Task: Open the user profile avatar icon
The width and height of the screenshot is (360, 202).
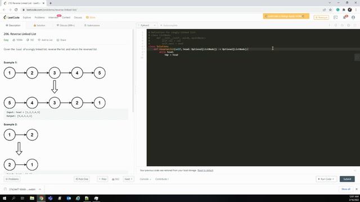Action: [x=353, y=17]
